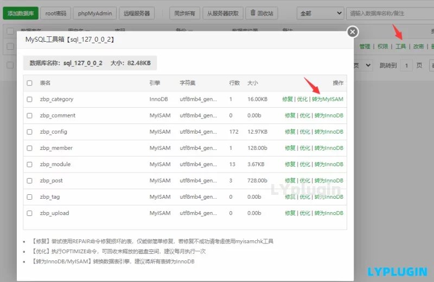
Task: Check the select-all tables header checkbox
Action: coord(30,83)
